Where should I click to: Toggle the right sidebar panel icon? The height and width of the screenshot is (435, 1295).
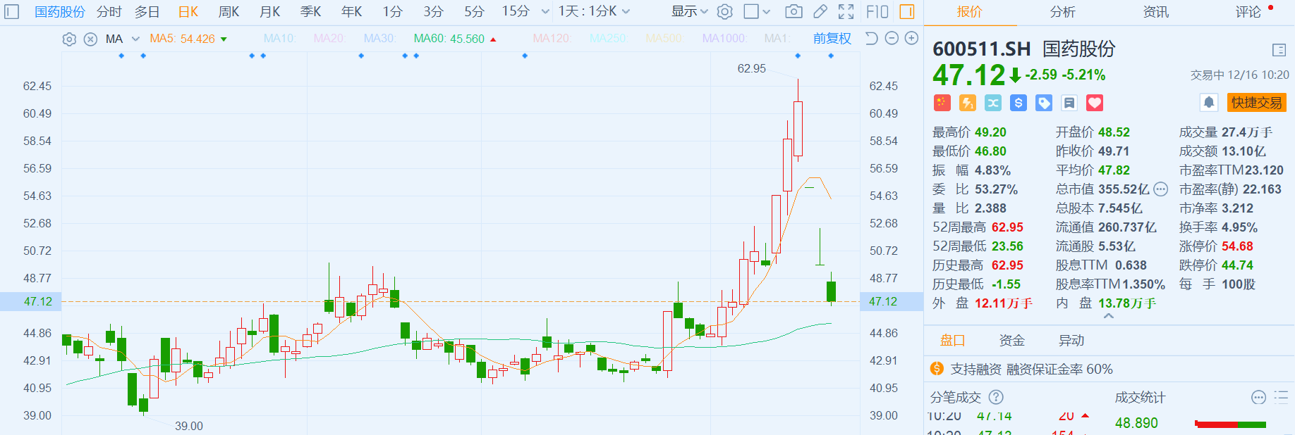coord(907,12)
